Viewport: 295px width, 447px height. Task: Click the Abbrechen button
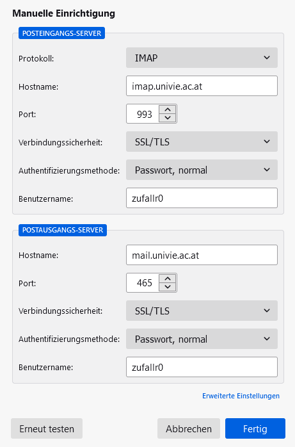tap(189, 428)
